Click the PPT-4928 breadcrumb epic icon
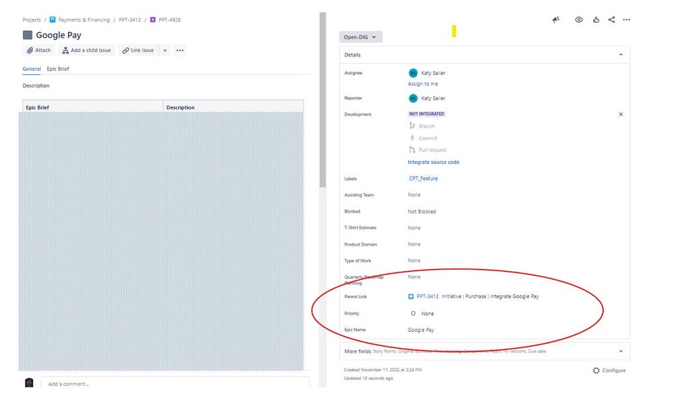The height and width of the screenshot is (394, 674). (x=152, y=20)
